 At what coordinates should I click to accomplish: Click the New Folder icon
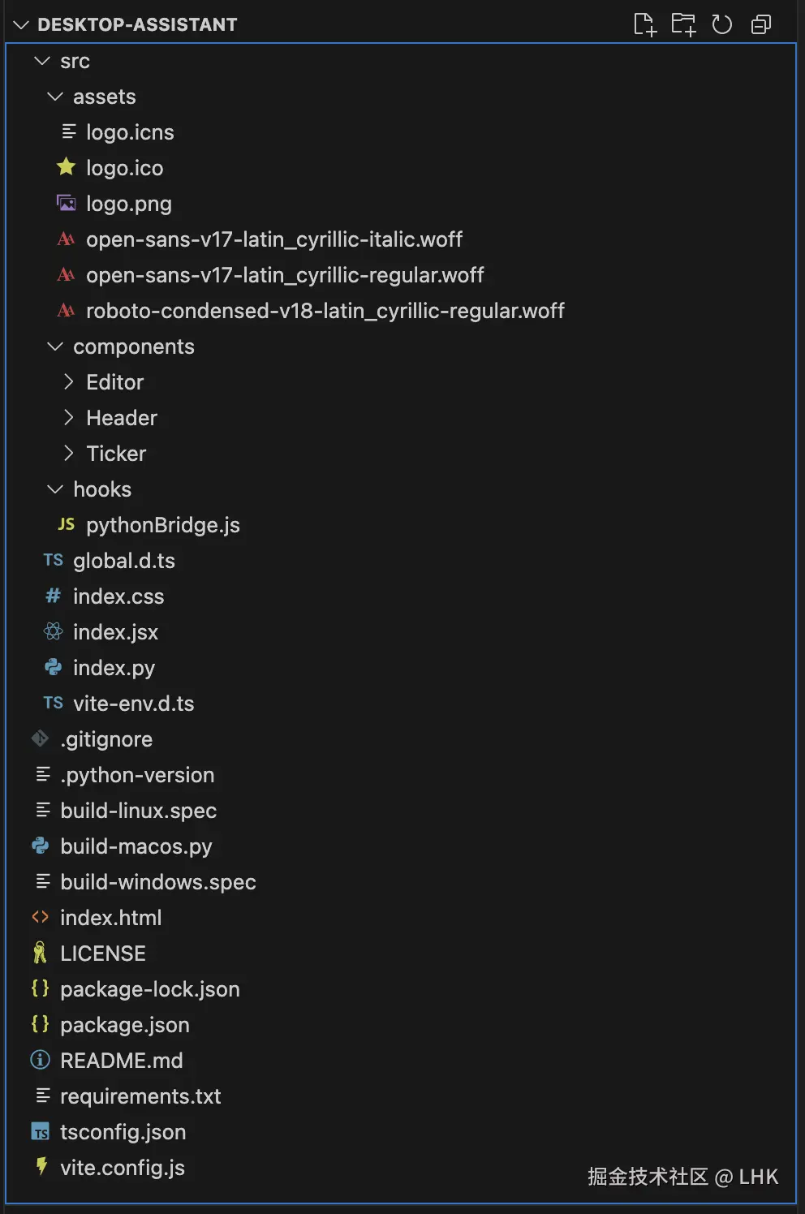pyautogui.click(x=683, y=24)
